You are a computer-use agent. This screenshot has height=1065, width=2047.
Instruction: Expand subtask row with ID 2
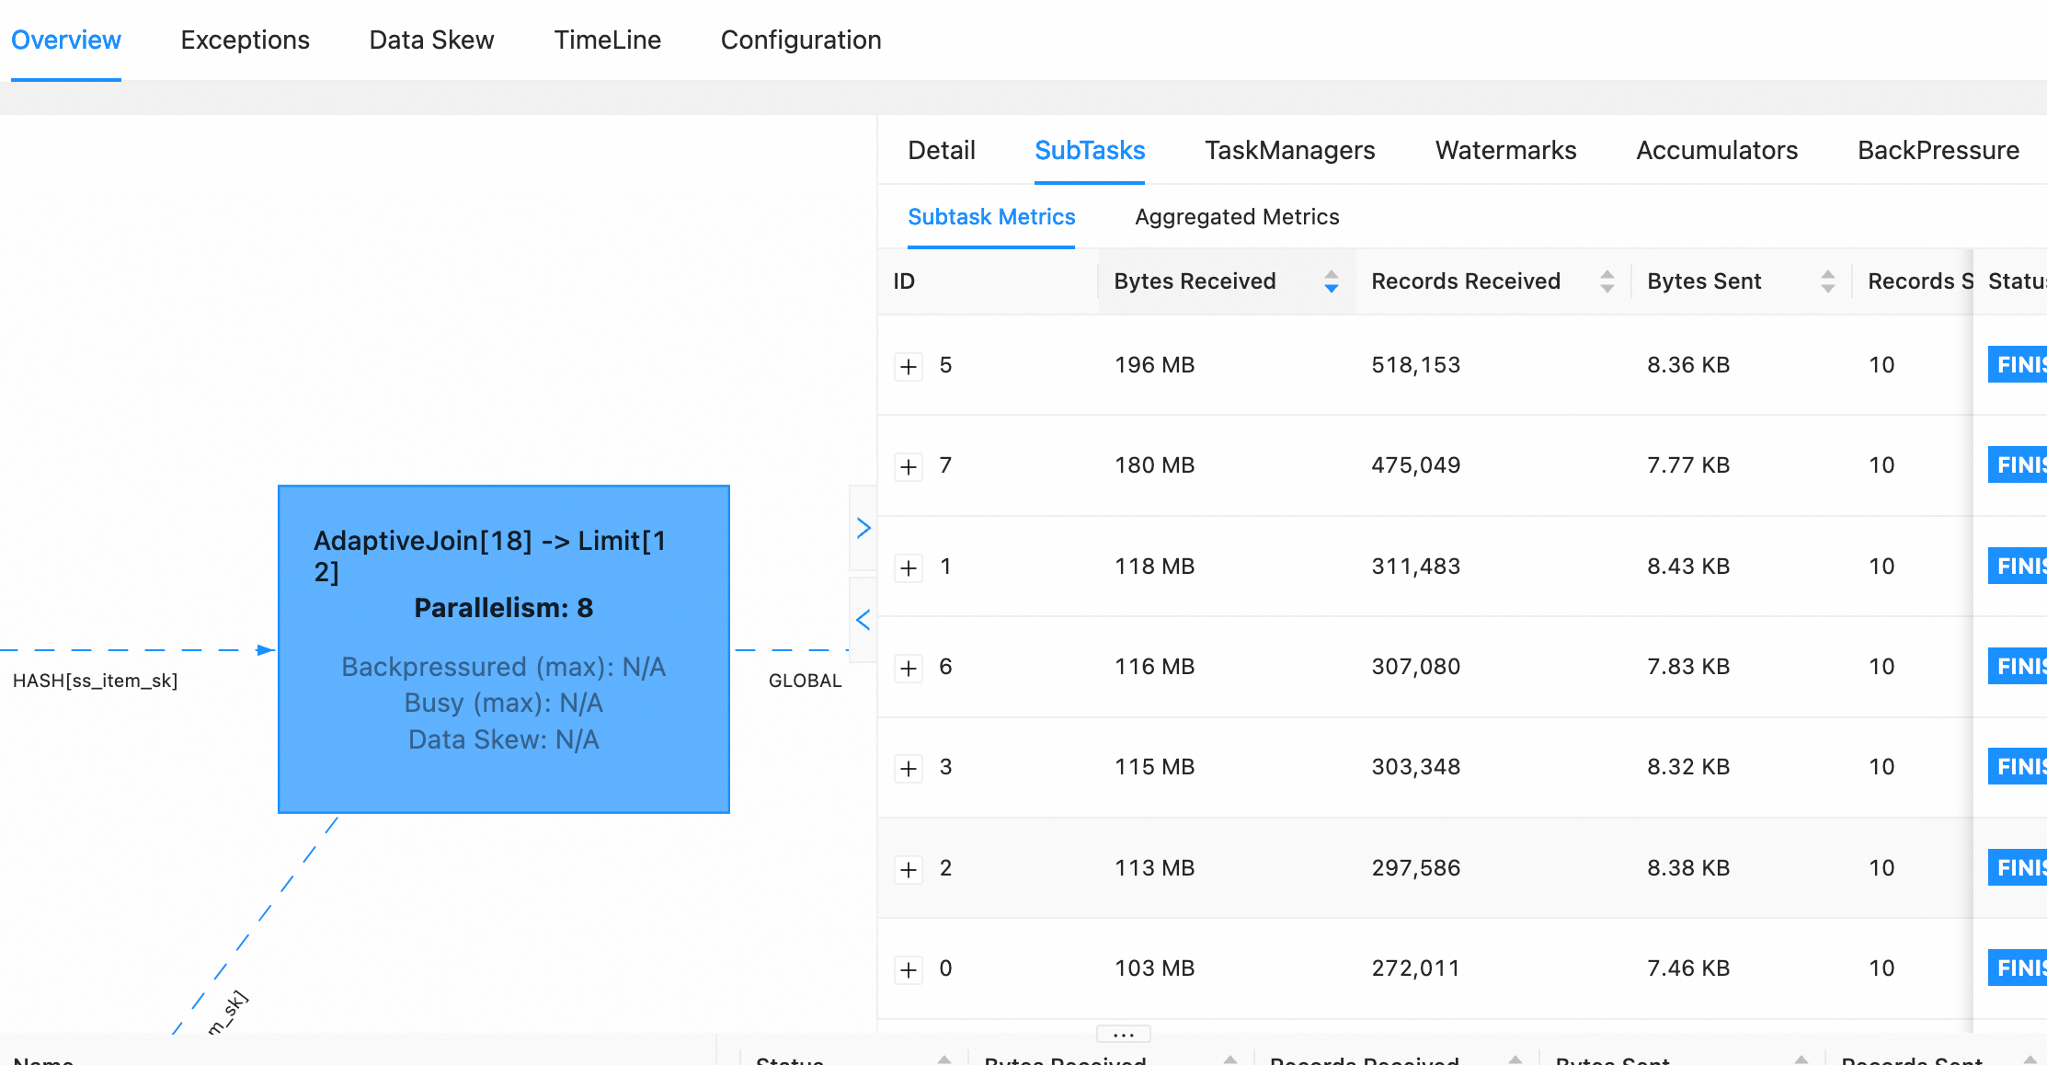coord(909,869)
